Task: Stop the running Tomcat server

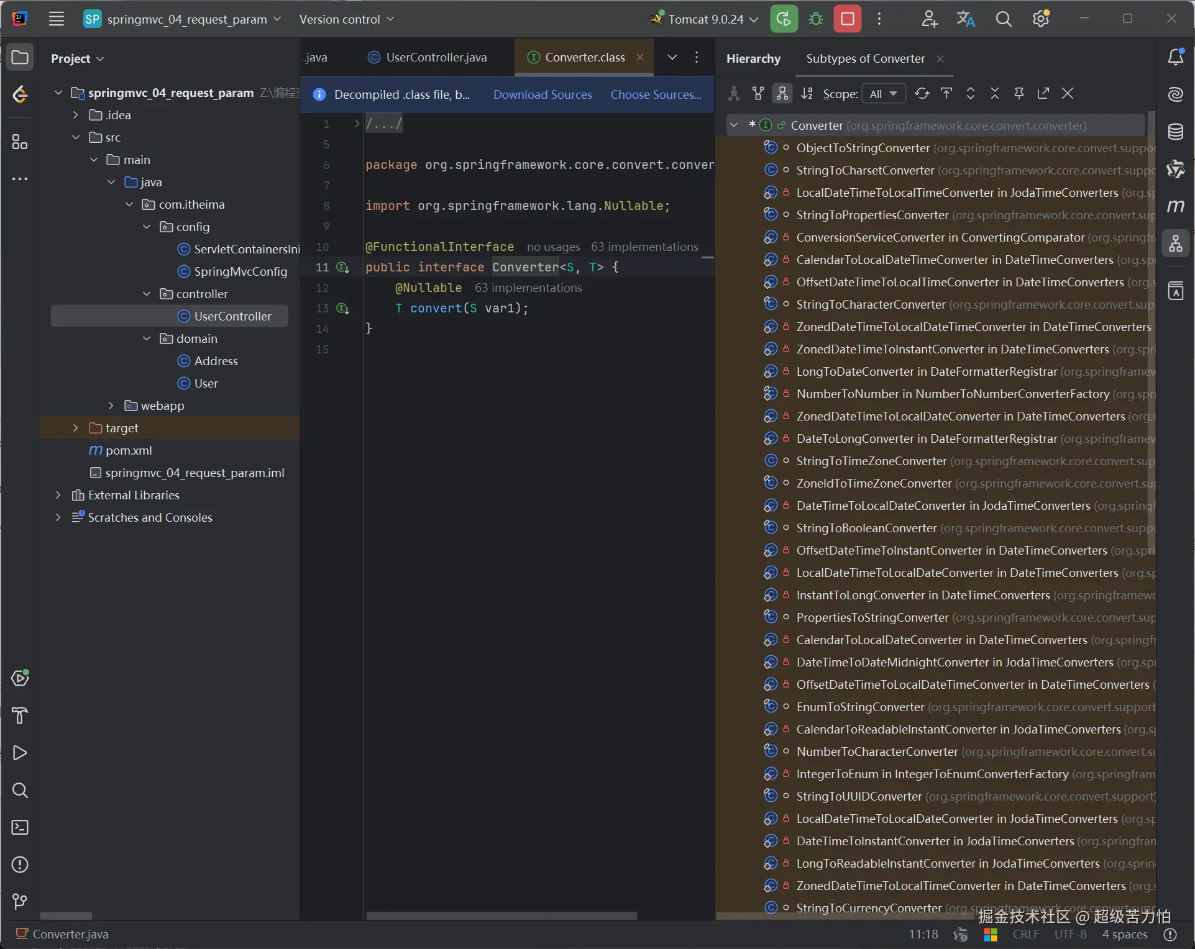Action: pyautogui.click(x=847, y=19)
